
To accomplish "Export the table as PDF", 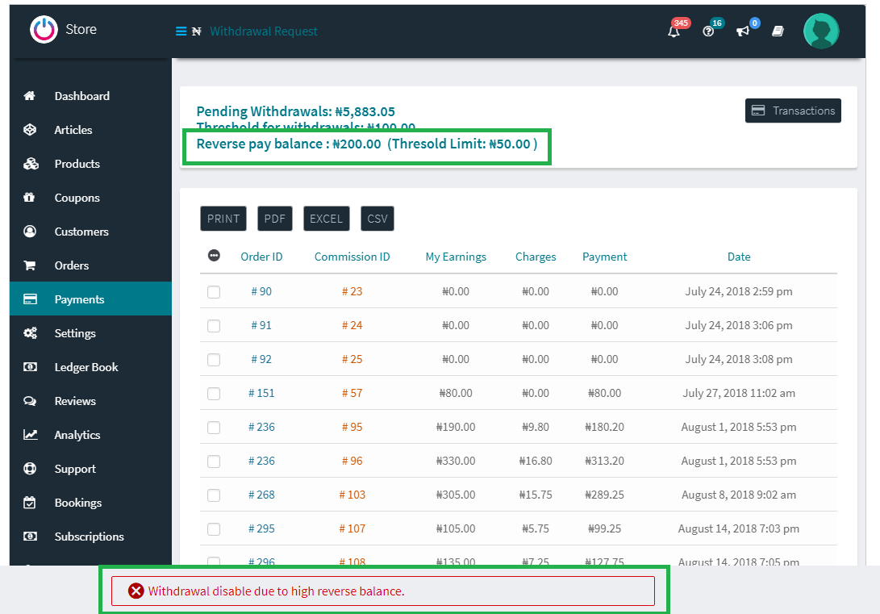I will point(275,219).
